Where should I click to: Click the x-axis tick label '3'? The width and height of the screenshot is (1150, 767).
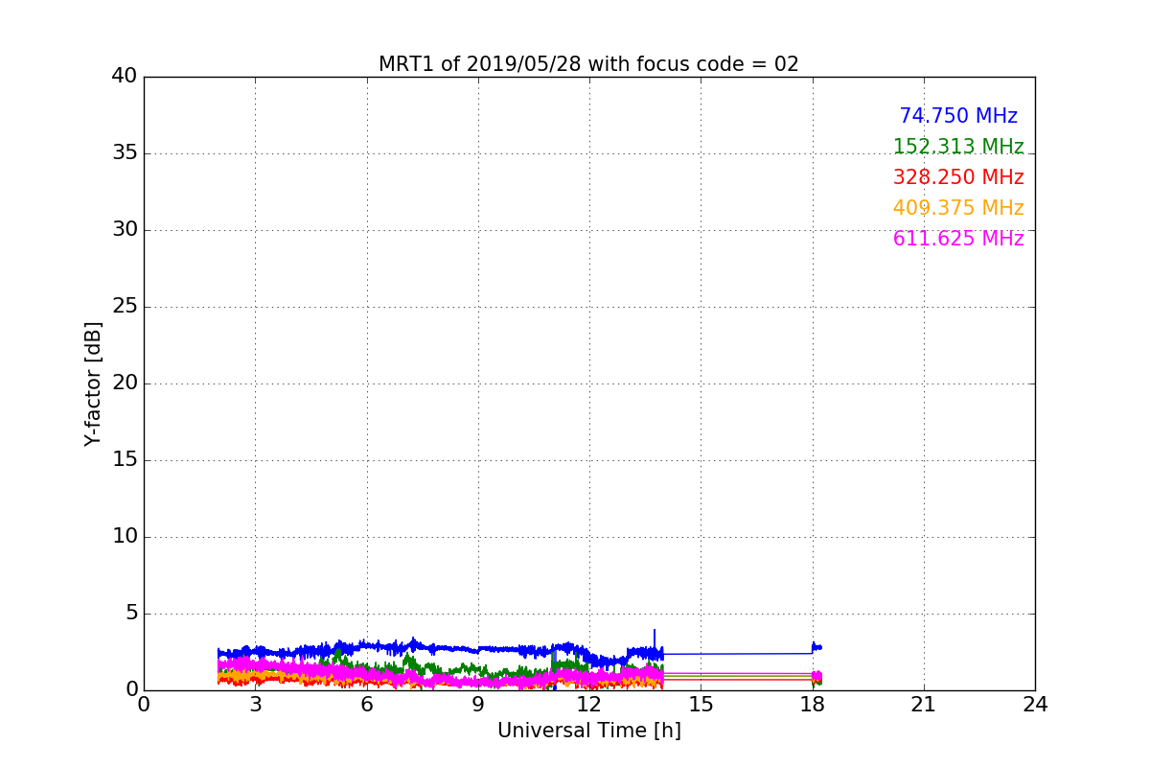tap(255, 705)
